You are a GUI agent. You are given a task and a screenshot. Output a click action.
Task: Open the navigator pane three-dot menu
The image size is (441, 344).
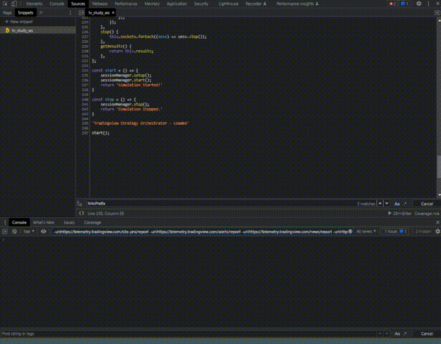[x=70, y=13]
